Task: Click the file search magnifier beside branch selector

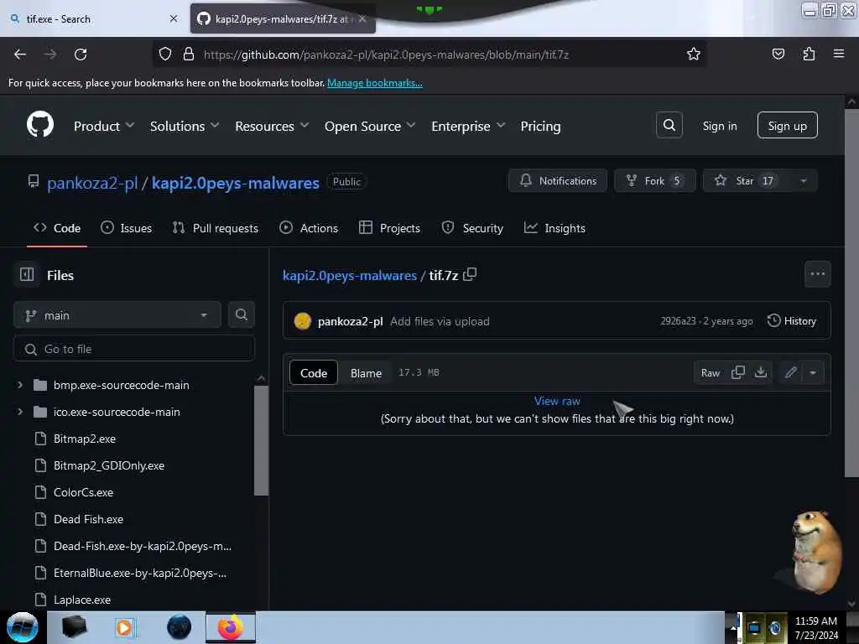Action: 241,315
